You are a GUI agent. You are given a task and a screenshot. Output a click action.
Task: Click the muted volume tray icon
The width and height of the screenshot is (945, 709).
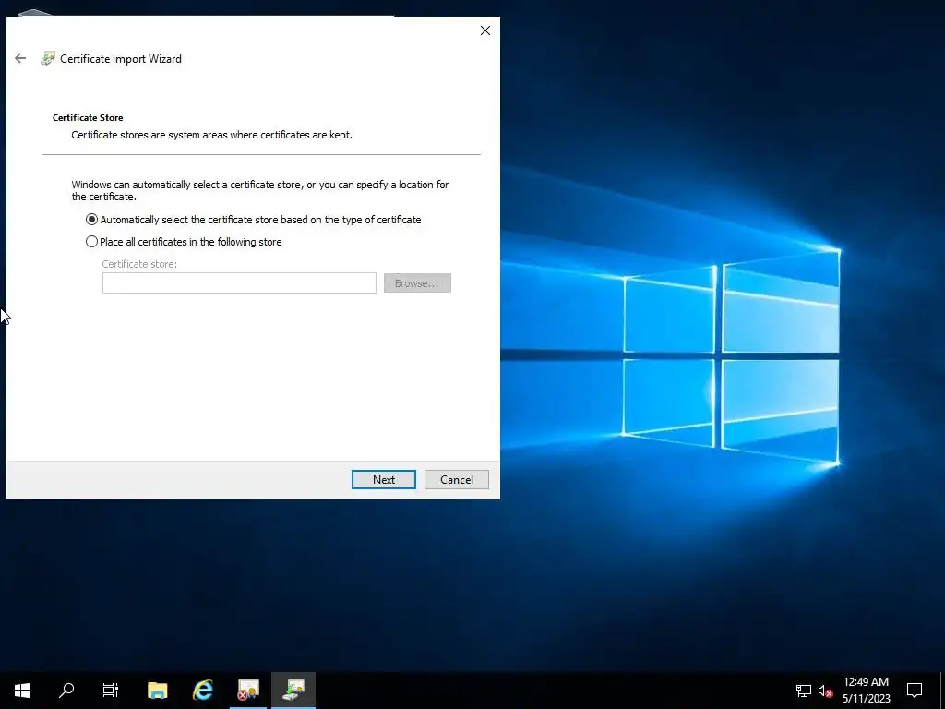[826, 691]
